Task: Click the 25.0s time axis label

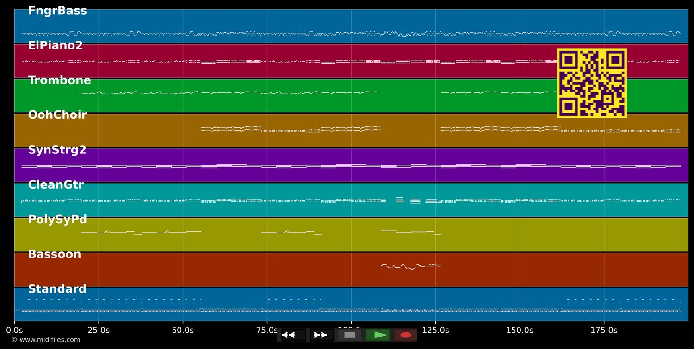Action: point(99,330)
